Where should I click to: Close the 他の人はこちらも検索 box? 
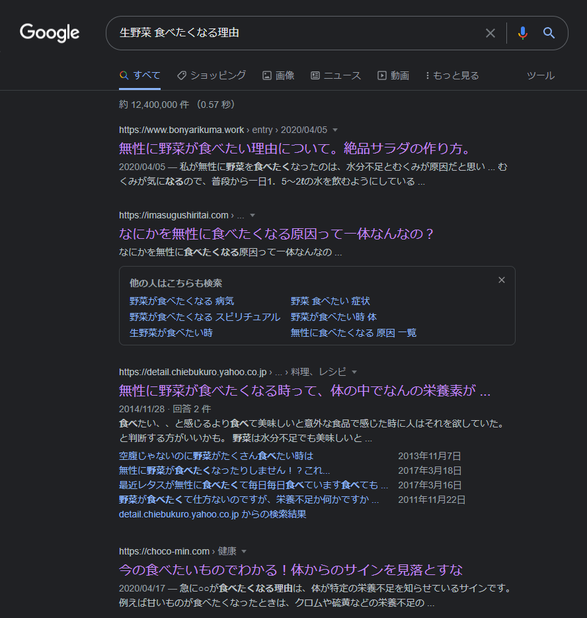coord(502,280)
